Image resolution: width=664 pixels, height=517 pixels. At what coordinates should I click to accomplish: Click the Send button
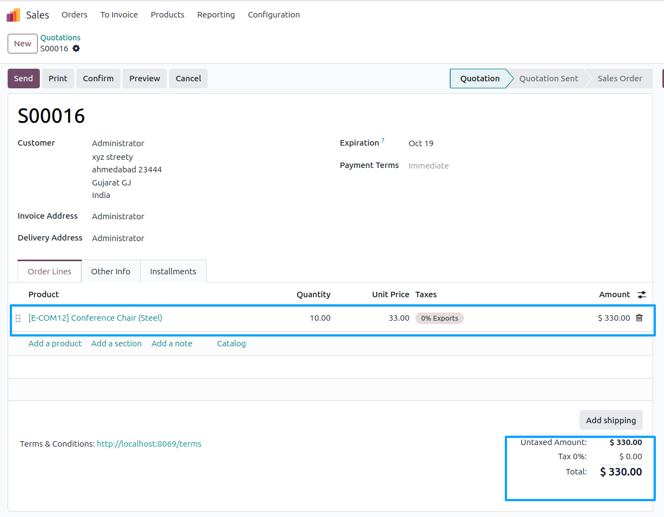(x=23, y=79)
